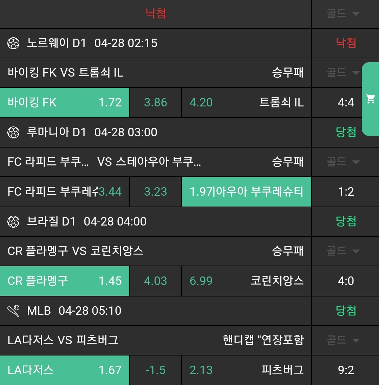The height and width of the screenshot is (385, 379).
Task: Click the soccer ball icon beside 노르웨이 D1
Action: 13,44
